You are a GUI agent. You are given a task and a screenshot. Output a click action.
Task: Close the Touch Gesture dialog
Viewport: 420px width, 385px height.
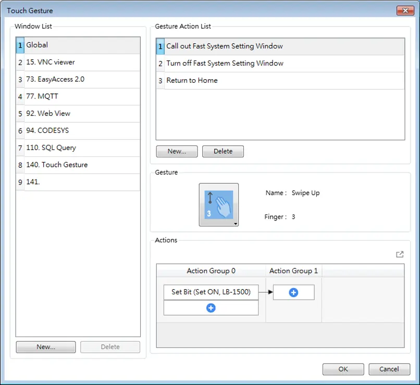[x=405, y=10]
